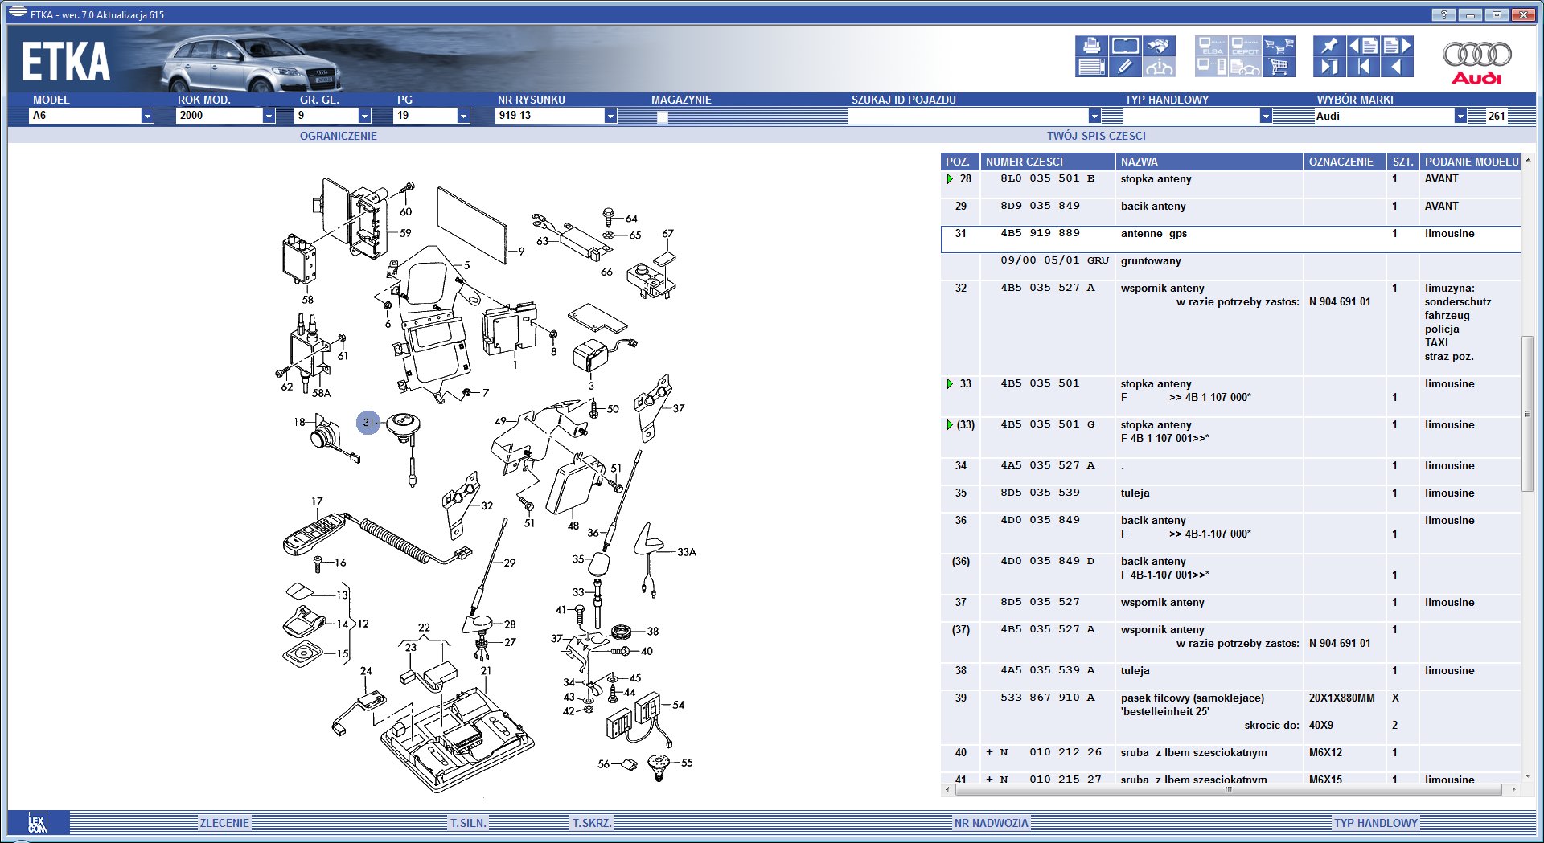Click highlighted callout 31 in the diagram
The image size is (1544, 843).
(x=368, y=422)
